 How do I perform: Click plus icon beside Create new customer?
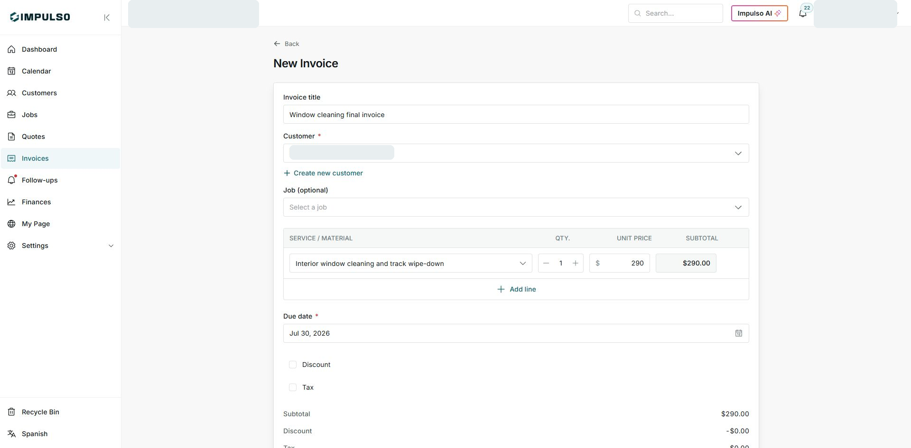coord(287,173)
